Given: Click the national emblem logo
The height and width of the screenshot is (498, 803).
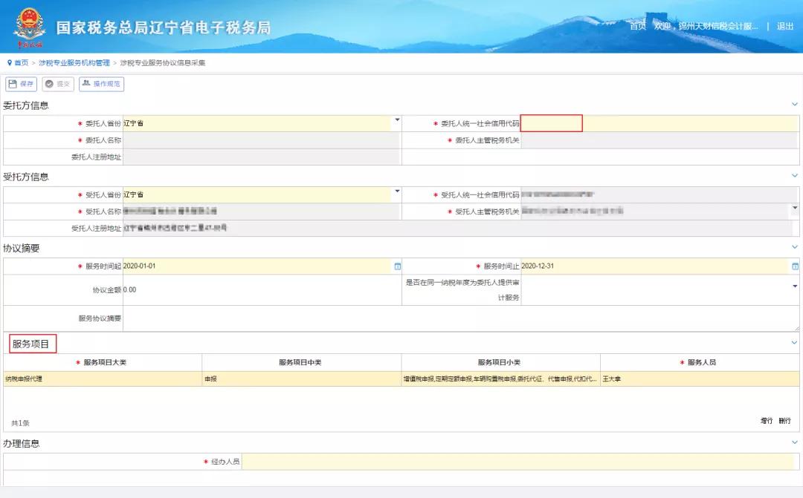Looking at the screenshot, I should 29,24.
